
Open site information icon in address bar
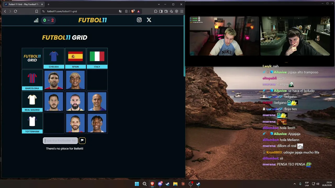coord(43,11)
